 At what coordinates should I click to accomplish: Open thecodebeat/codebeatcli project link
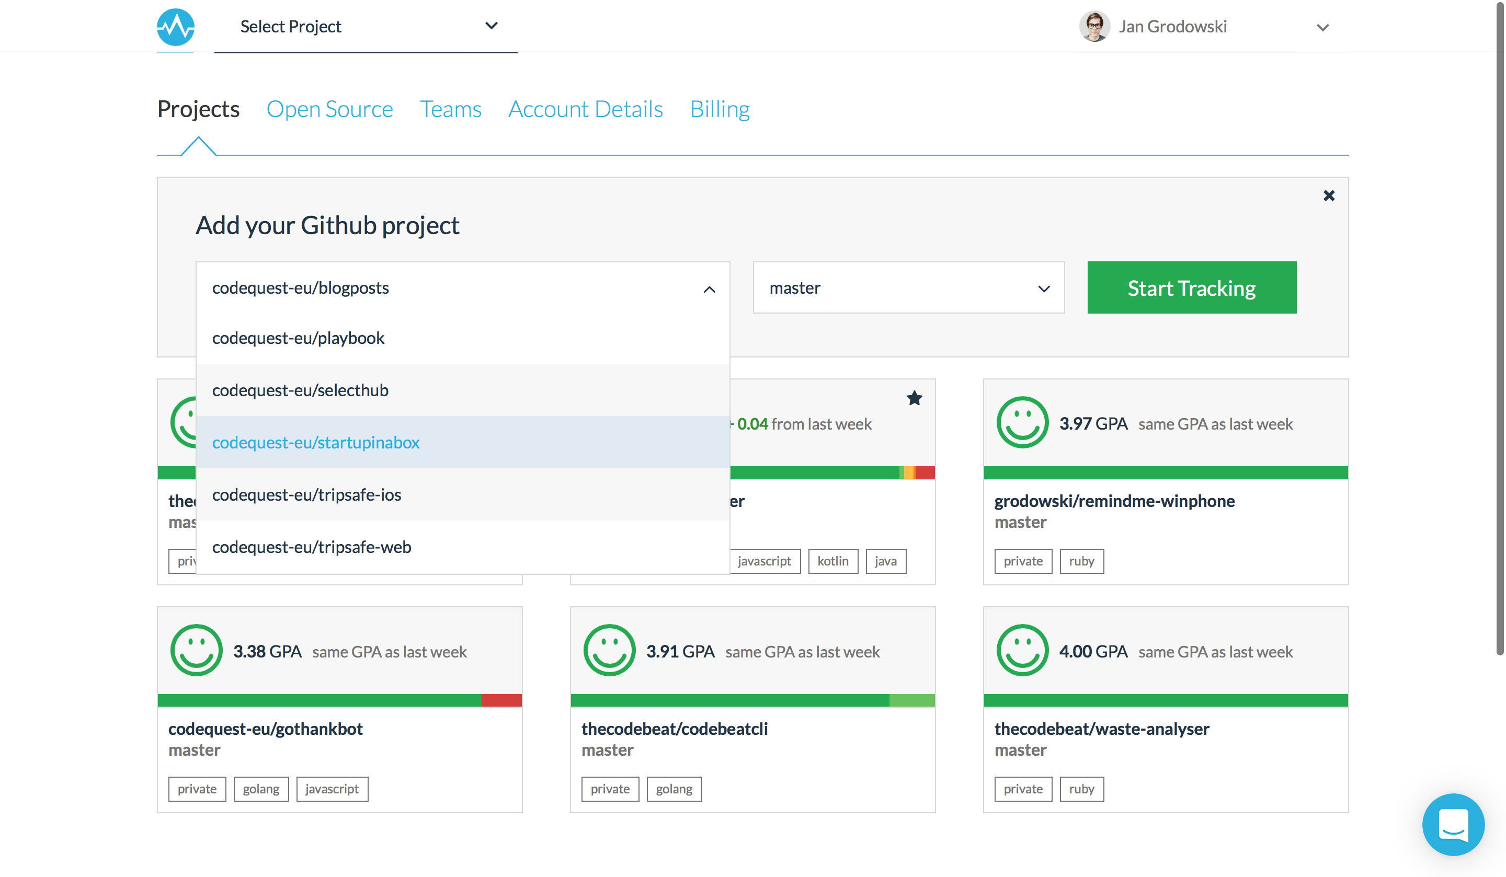pyautogui.click(x=674, y=728)
